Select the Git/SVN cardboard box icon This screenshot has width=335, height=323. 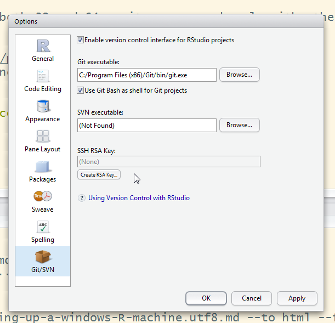[x=43, y=257]
